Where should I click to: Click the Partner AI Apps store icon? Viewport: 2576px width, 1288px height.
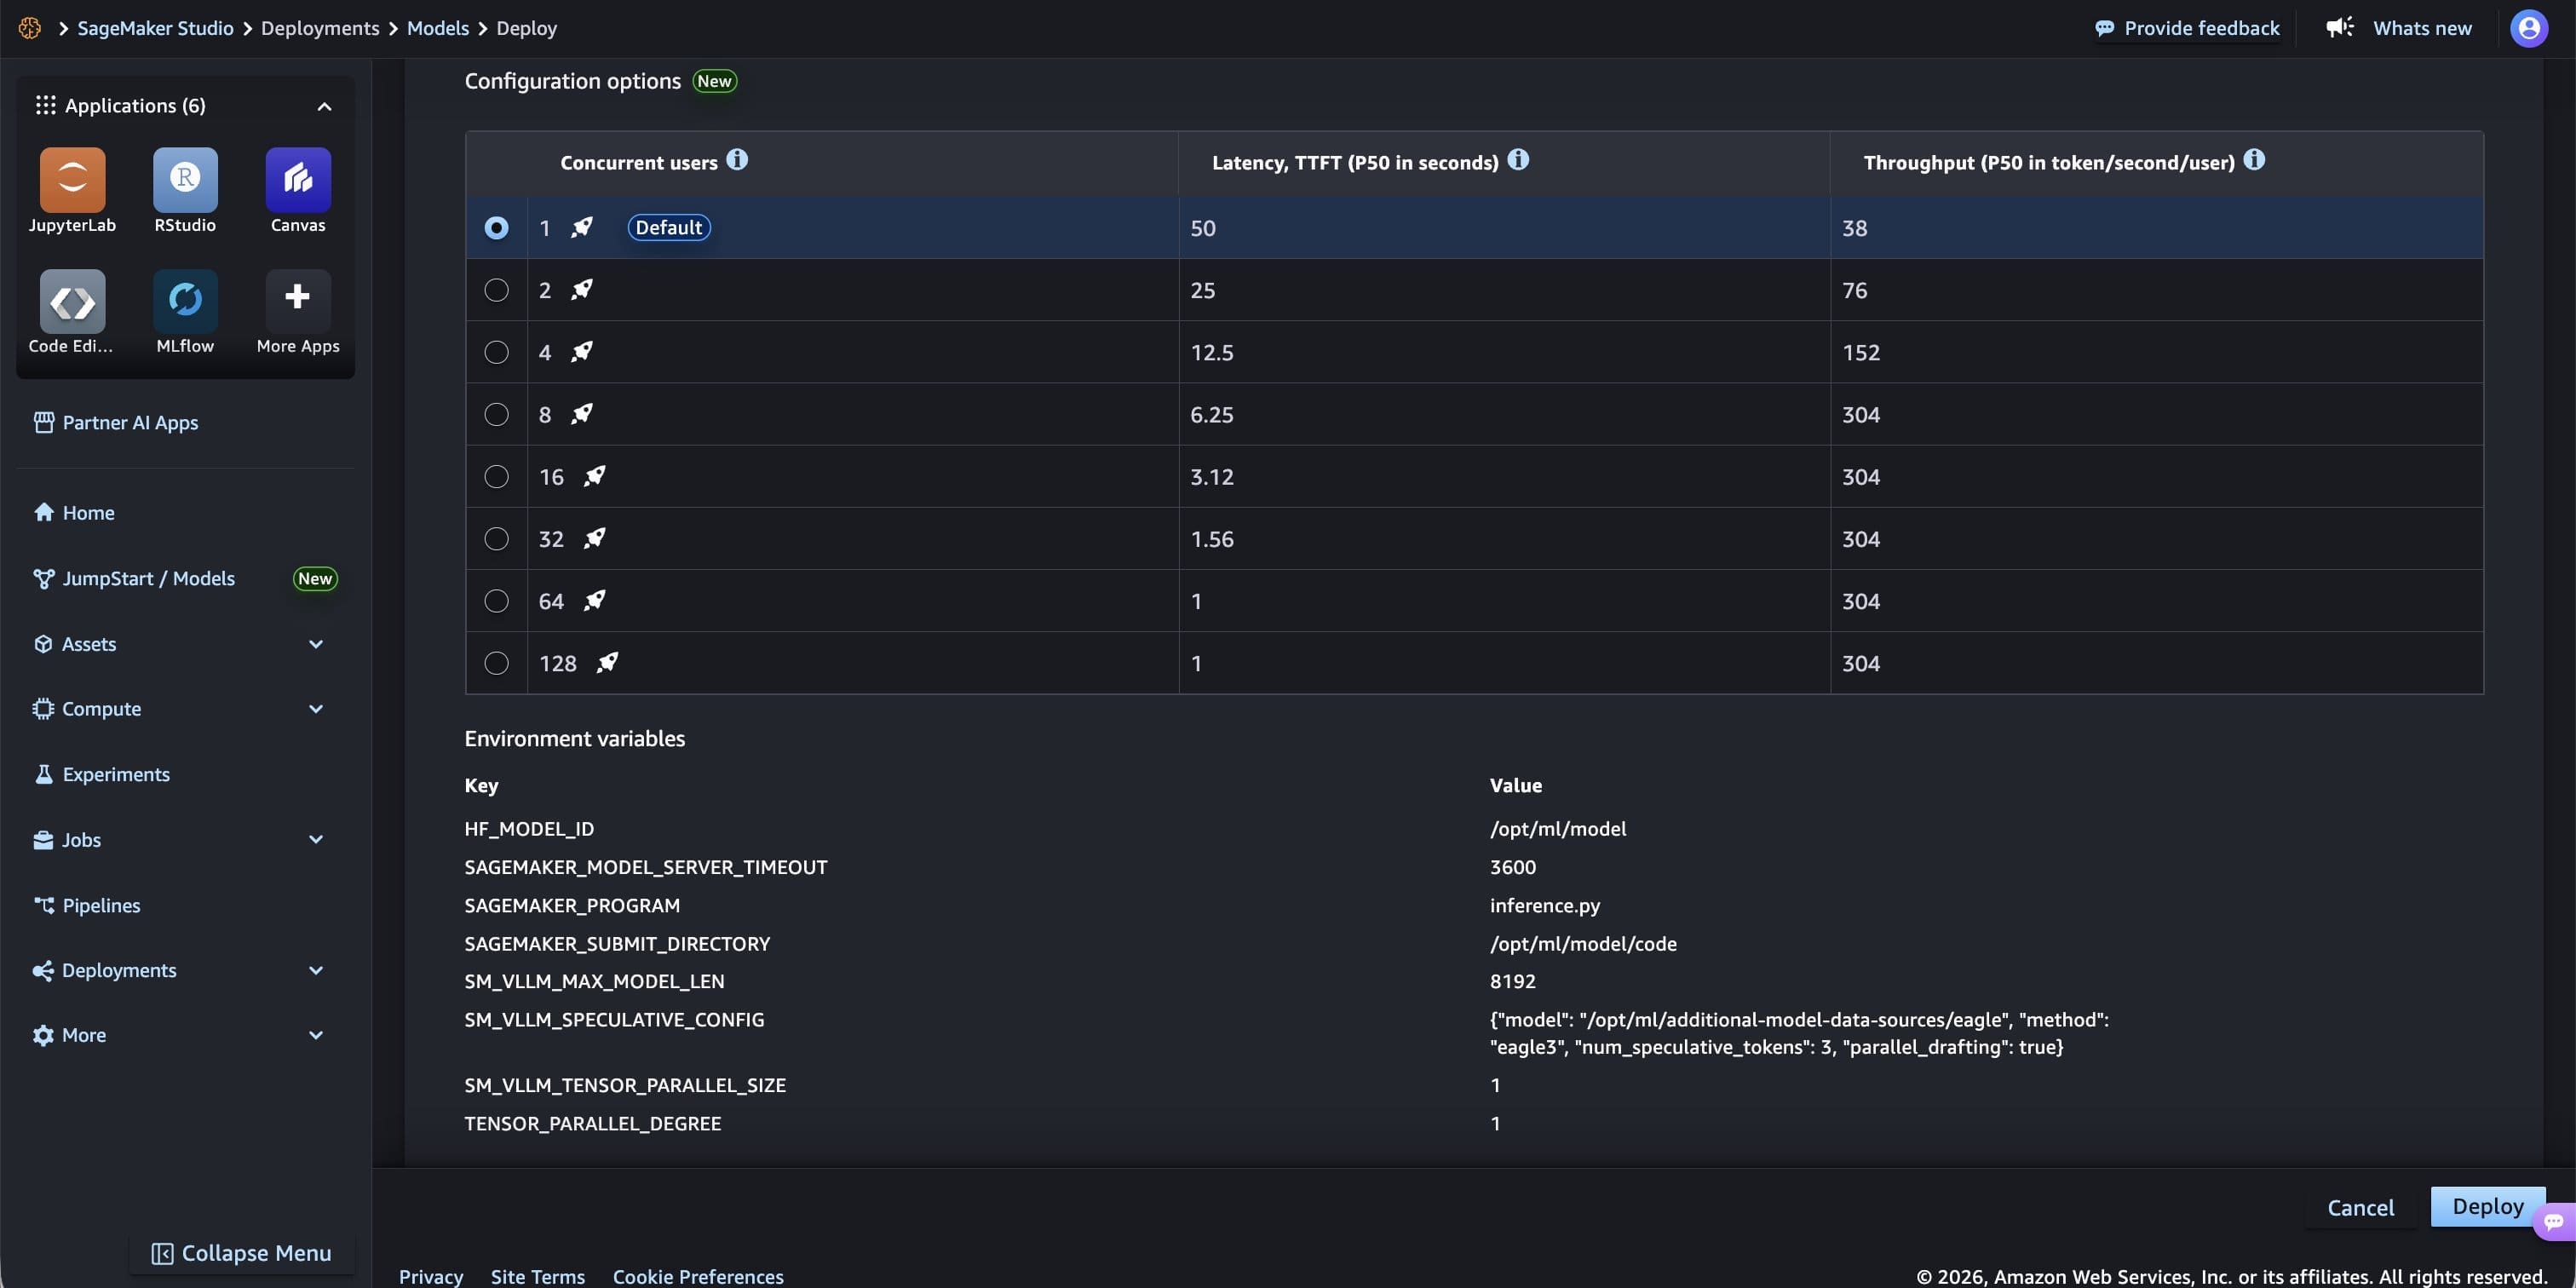(x=44, y=422)
